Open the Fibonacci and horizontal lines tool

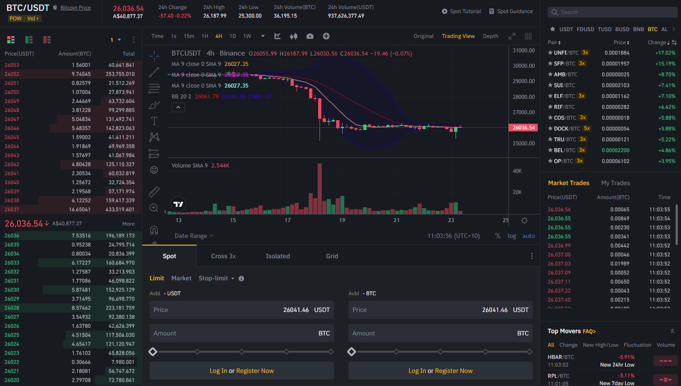coord(154,88)
